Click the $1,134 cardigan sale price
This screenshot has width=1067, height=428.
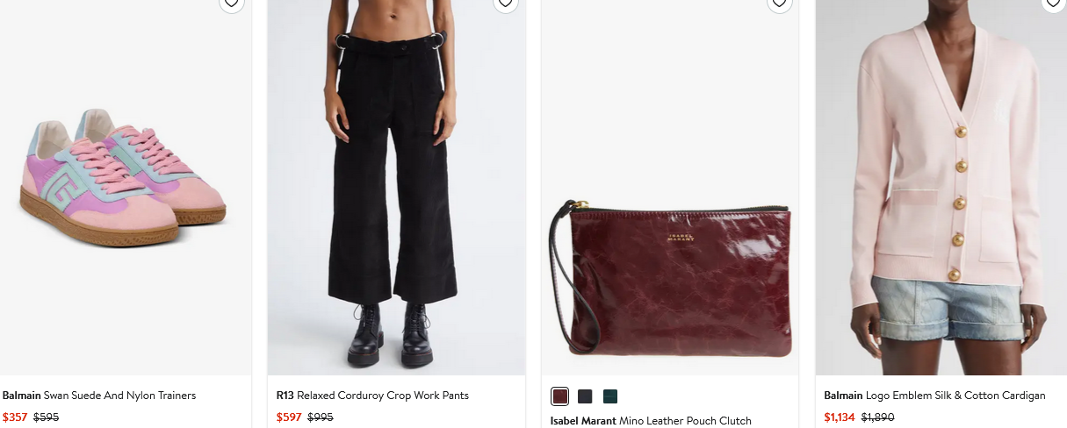tap(840, 417)
